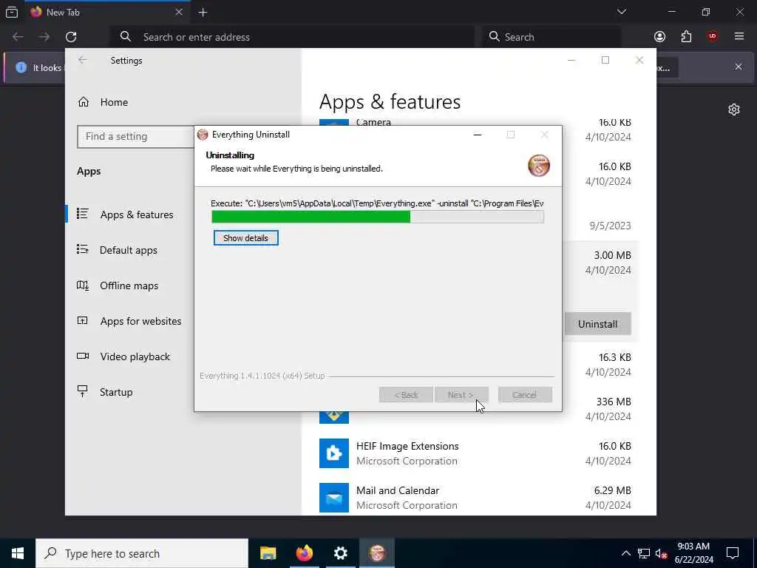Close the New Tab tab
Image resolution: width=757 pixels, height=568 pixels.
pyautogui.click(x=179, y=12)
